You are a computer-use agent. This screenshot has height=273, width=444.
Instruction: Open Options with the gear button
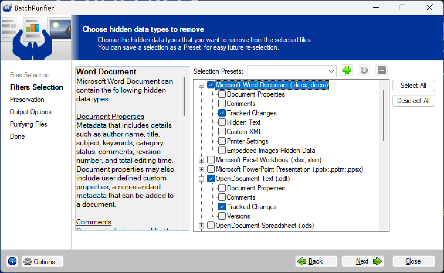coord(43,261)
